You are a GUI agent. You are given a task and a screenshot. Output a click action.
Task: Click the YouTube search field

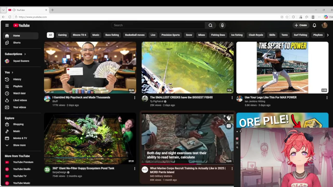tap(158, 25)
